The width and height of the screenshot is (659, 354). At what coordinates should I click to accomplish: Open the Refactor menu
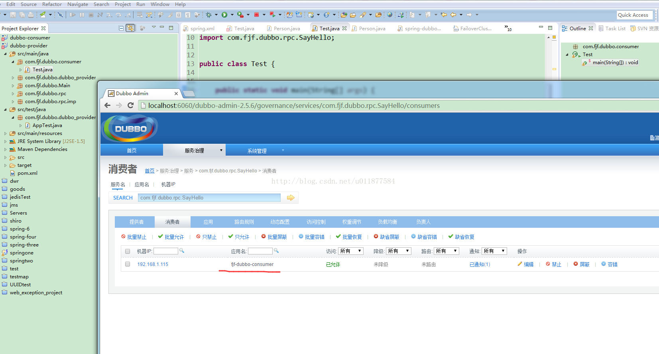pos(52,4)
